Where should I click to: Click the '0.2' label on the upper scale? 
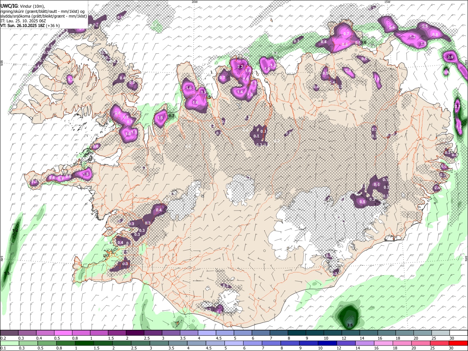click(x=3, y=338)
